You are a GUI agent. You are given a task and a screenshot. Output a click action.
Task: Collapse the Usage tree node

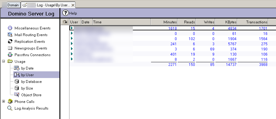coord(3,61)
